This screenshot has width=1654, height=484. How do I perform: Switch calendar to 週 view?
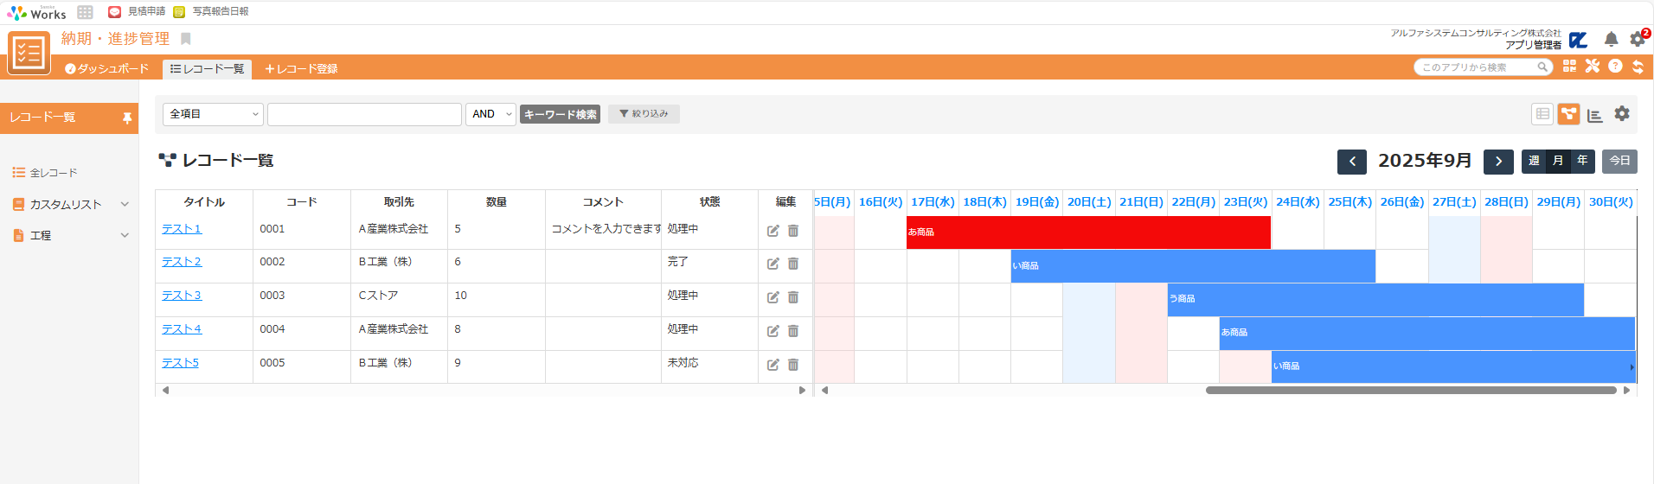[1534, 161]
